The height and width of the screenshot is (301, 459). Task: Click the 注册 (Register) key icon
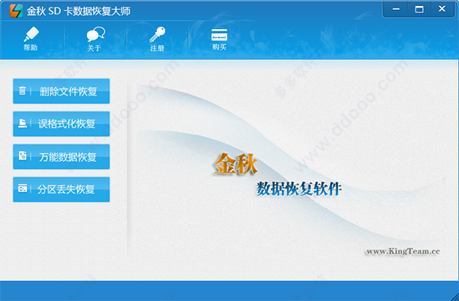pos(158,39)
